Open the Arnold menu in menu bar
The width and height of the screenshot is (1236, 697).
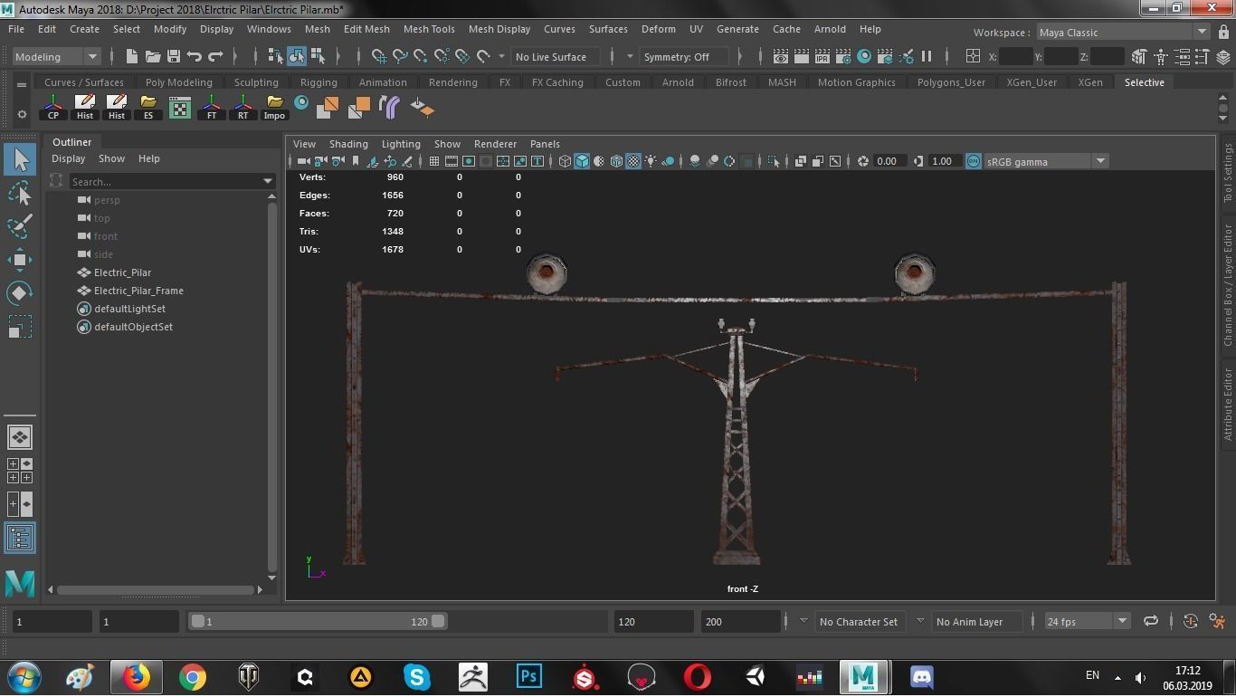(830, 29)
